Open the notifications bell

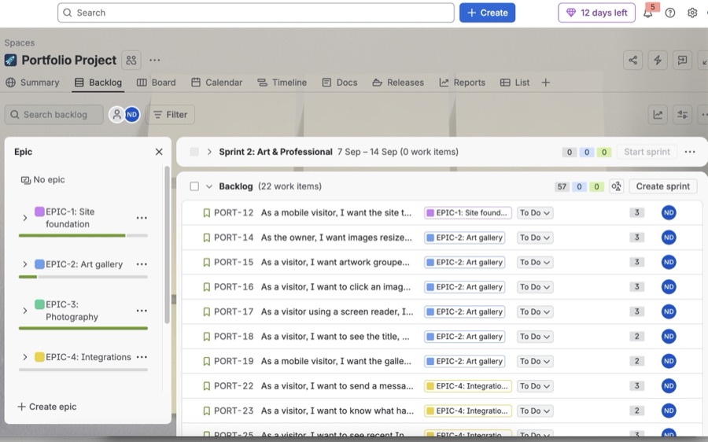click(x=648, y=13)
